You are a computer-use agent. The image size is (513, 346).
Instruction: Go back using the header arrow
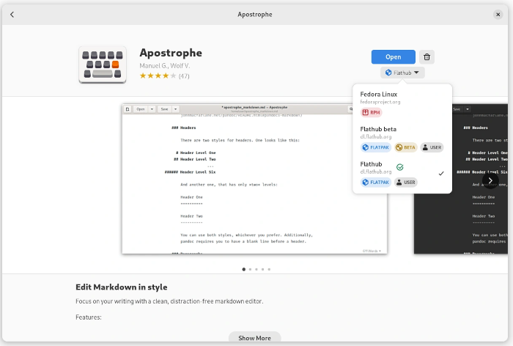click(12, 15)
